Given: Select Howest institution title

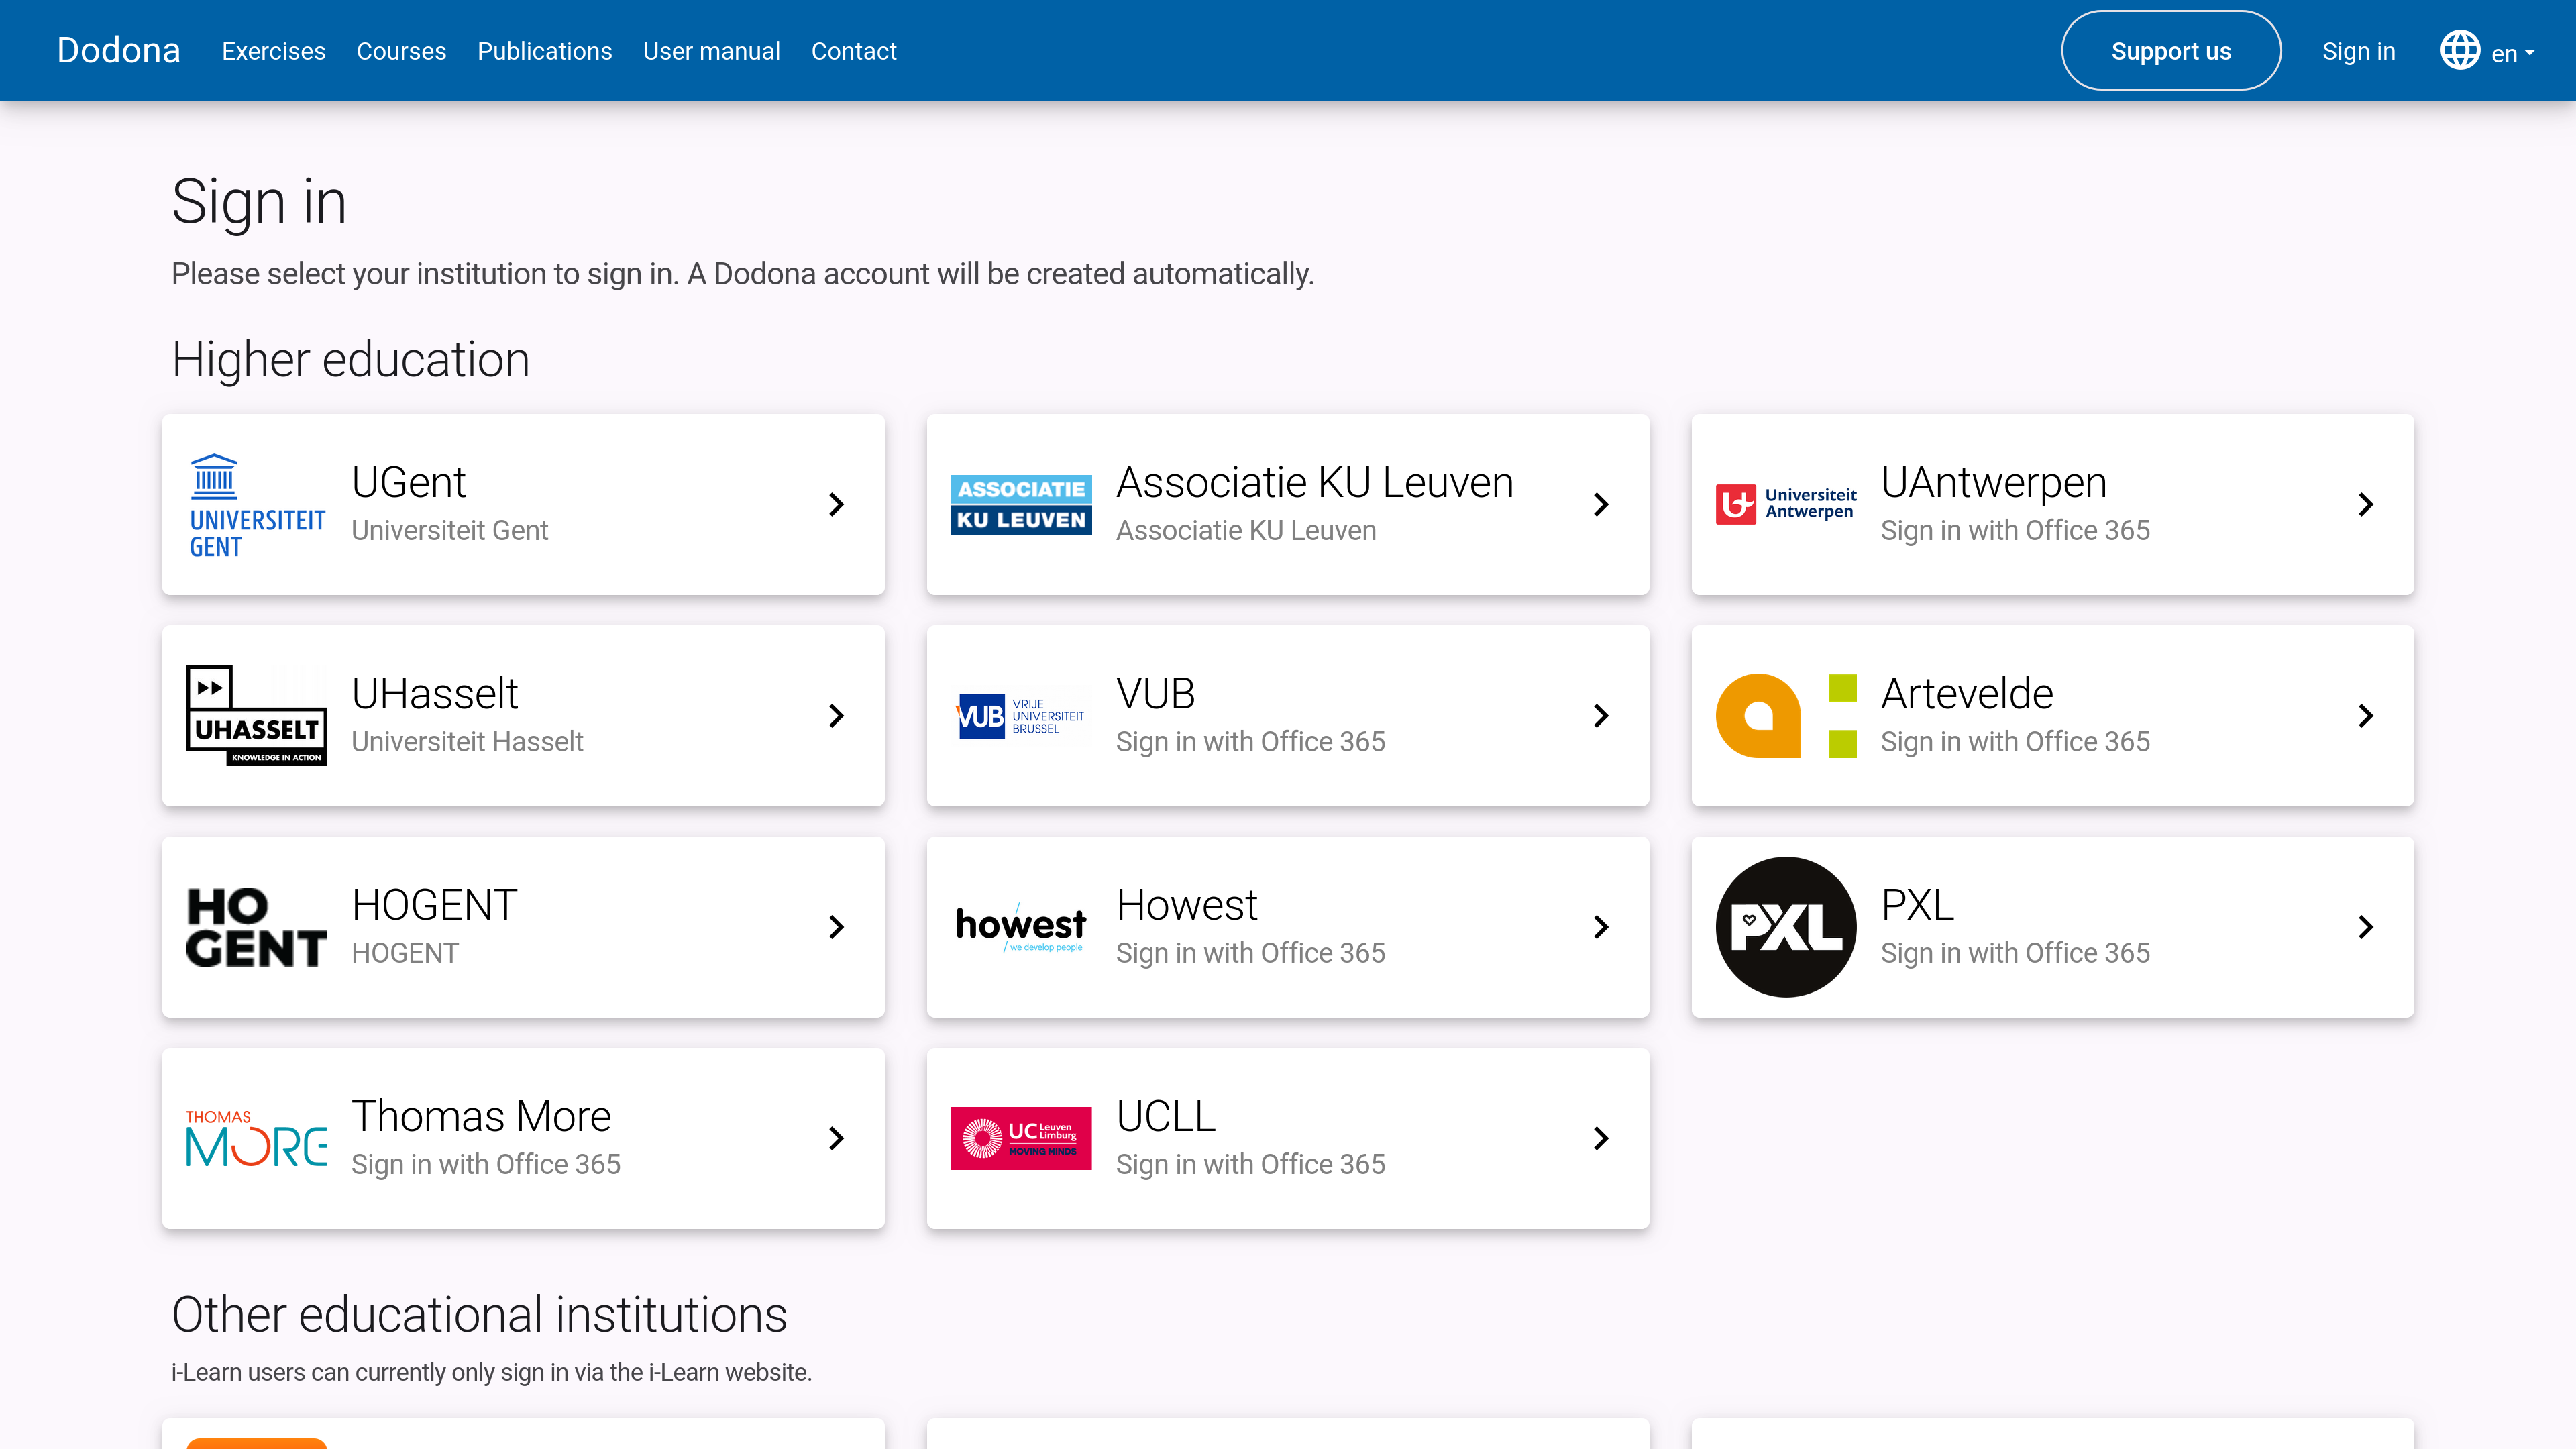Looking at the screenshot, I should coord(1187,904).
